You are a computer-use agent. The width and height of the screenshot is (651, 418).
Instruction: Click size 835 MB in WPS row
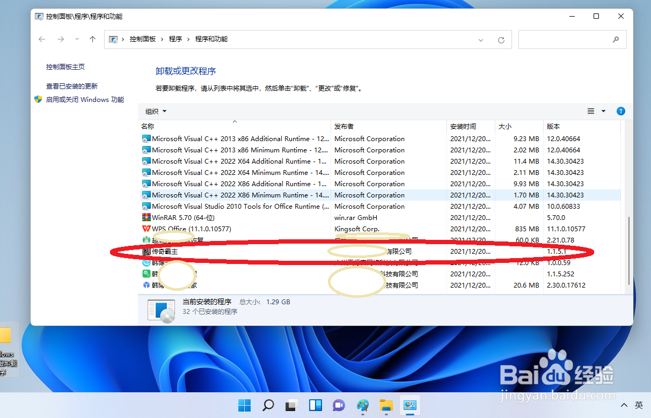527,229
